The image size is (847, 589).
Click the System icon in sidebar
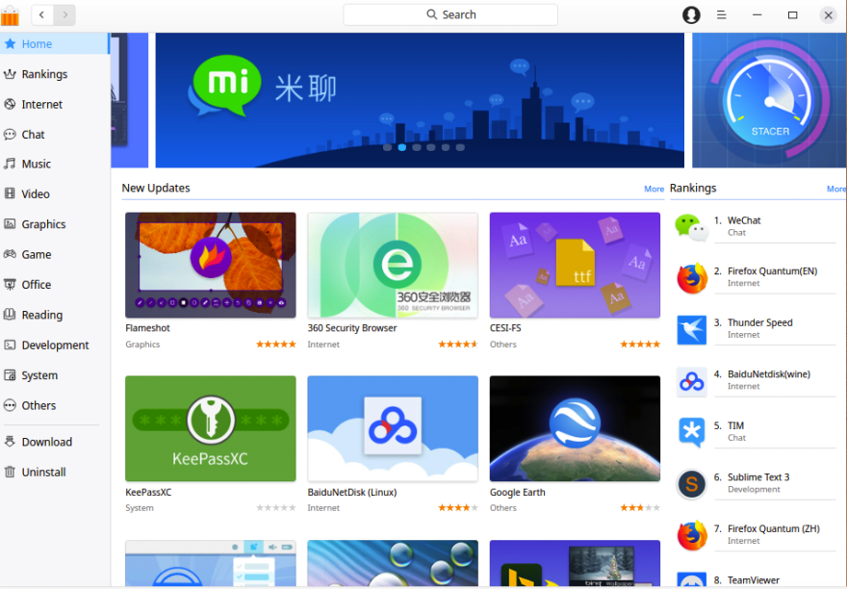pyautogui.click(x=10, y=375)
